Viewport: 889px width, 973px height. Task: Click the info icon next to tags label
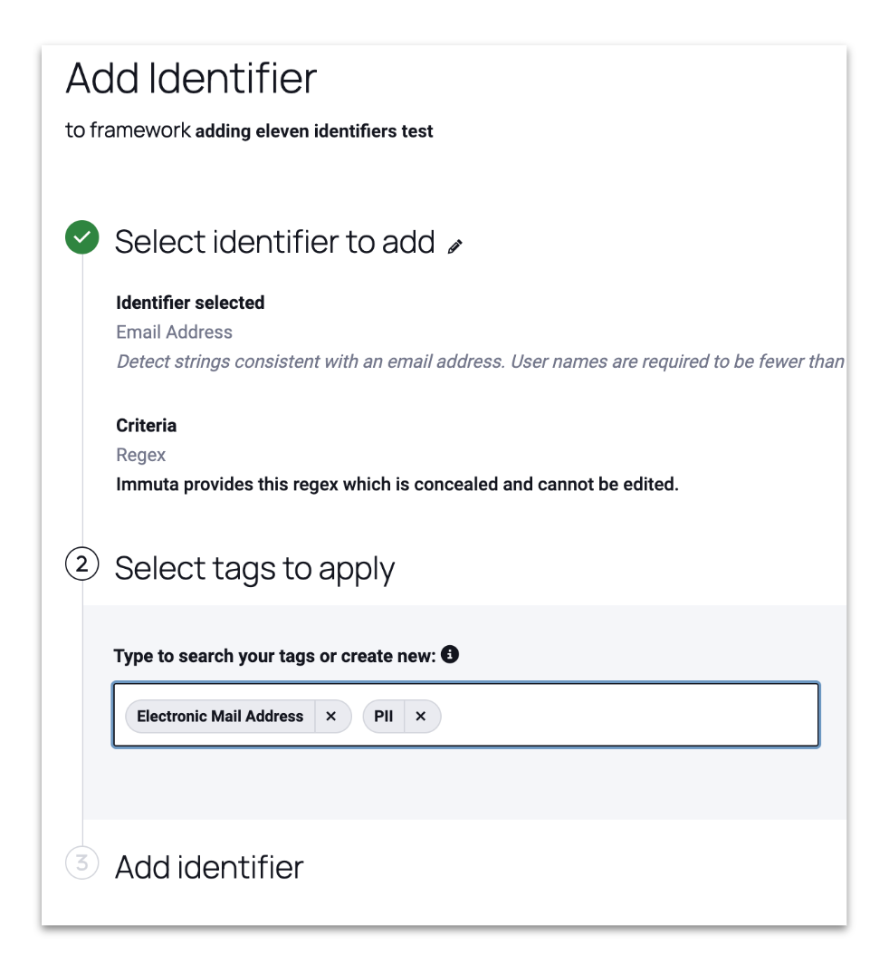(450, 654)
